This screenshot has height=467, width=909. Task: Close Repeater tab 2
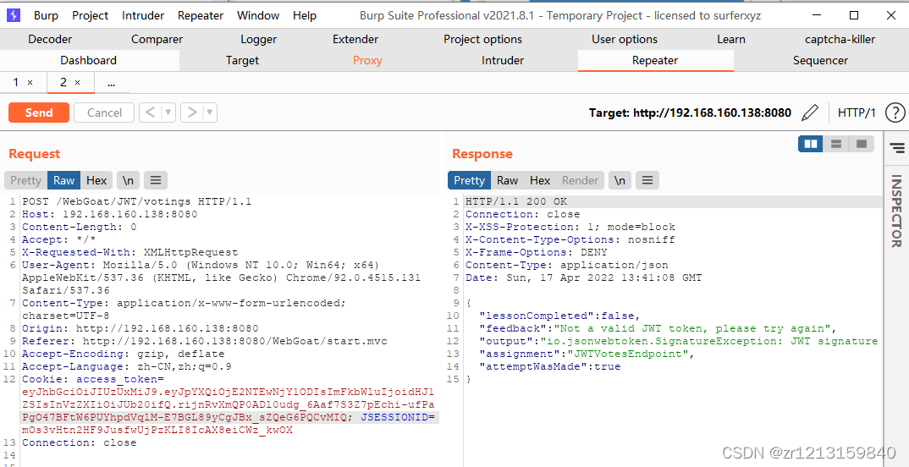[78, 83]
